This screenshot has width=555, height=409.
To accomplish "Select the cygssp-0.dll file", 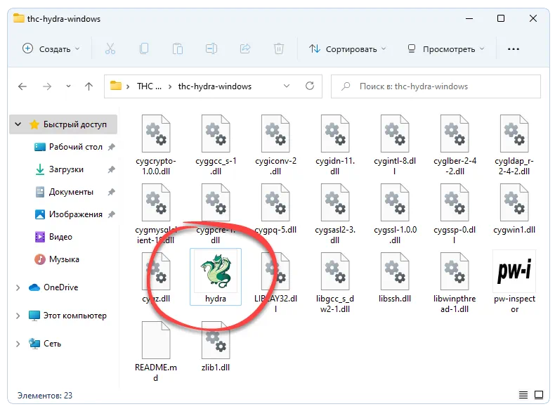I will (455, 214).
